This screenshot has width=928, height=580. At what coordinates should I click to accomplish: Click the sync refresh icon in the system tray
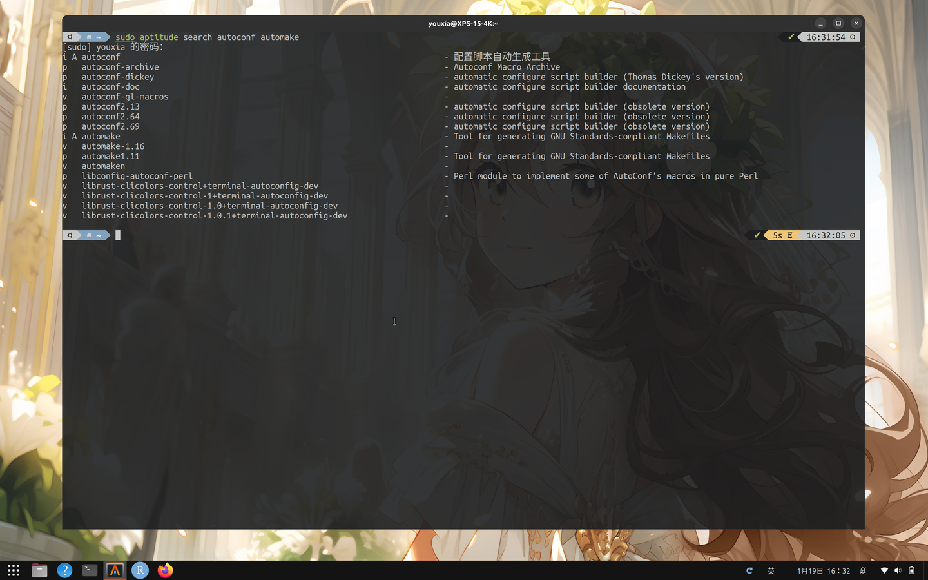749,571
